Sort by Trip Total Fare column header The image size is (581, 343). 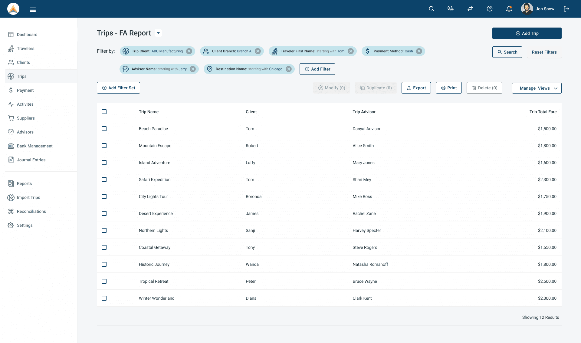543,112
